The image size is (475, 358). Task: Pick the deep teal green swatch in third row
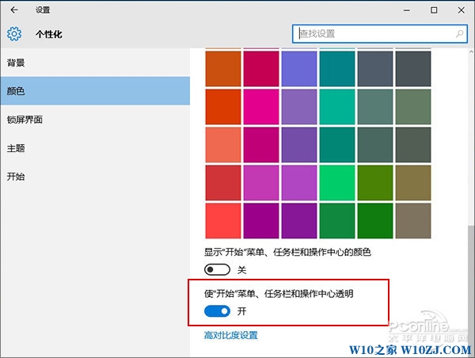337,145
